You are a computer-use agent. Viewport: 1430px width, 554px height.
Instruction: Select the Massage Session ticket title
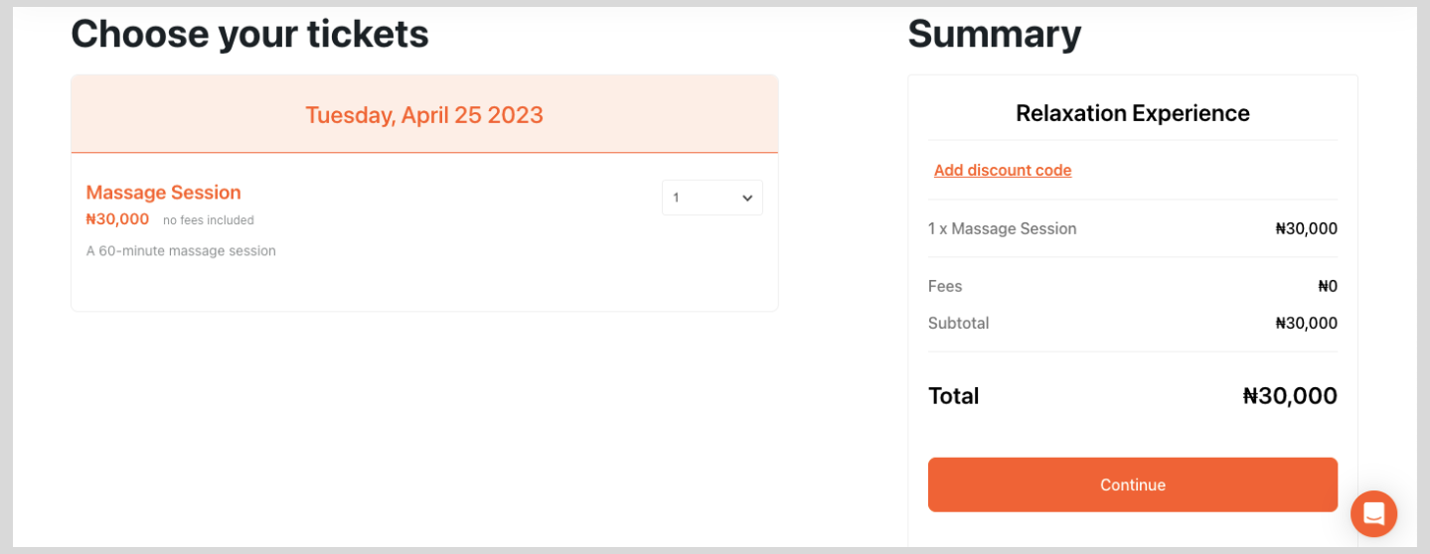[164, 193]
